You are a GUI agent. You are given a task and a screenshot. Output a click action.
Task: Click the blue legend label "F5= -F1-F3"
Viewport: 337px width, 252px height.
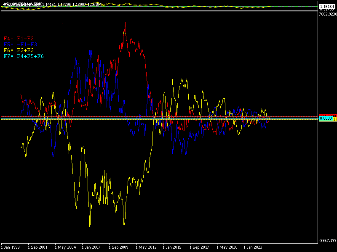[20, 45]
